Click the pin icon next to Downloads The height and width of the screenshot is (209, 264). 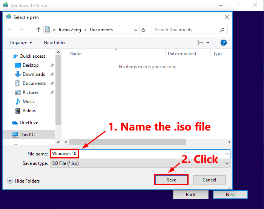52,74
